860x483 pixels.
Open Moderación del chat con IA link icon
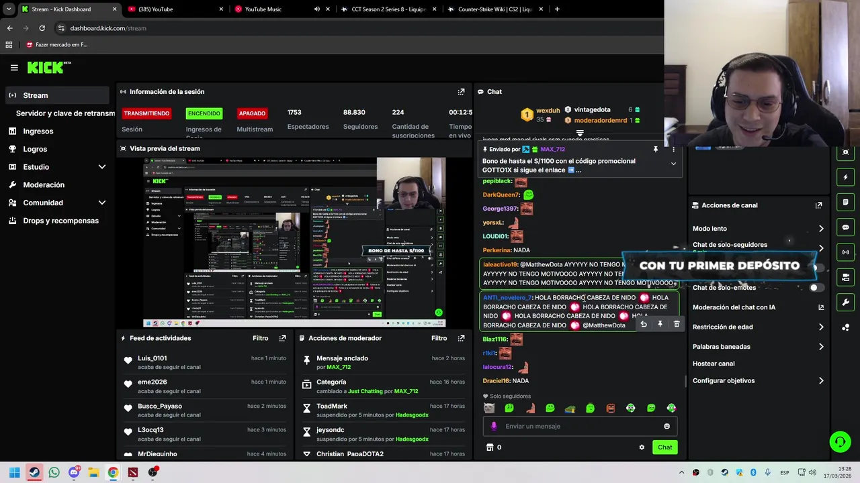821,307
